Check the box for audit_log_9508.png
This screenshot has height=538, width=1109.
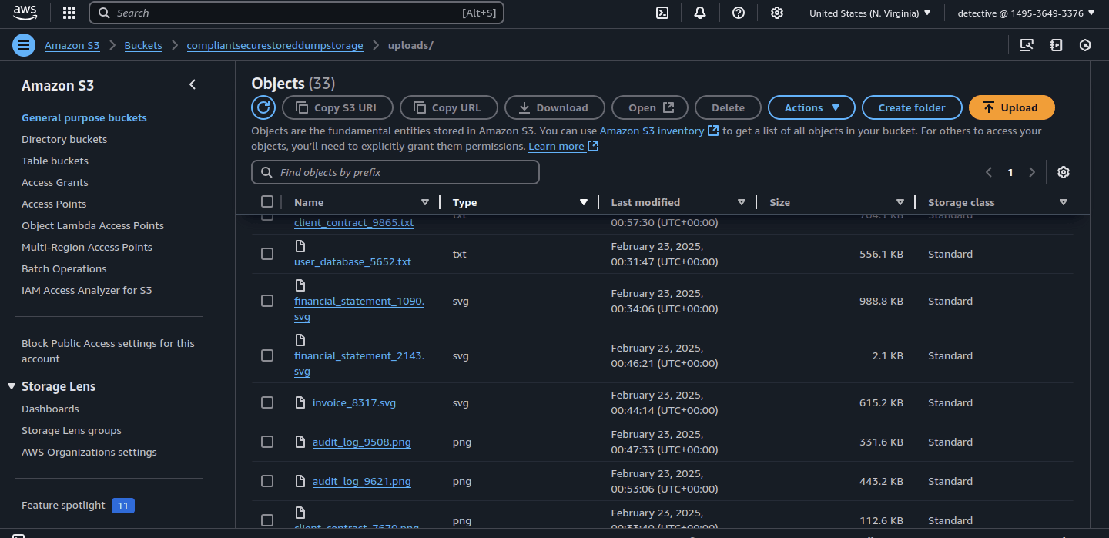[x=267, y=442]
